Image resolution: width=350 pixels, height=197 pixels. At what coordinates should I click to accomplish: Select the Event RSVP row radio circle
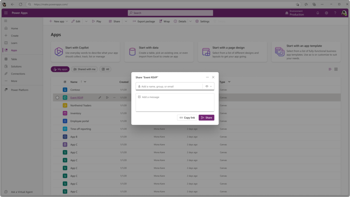click(x=57, y=98)
